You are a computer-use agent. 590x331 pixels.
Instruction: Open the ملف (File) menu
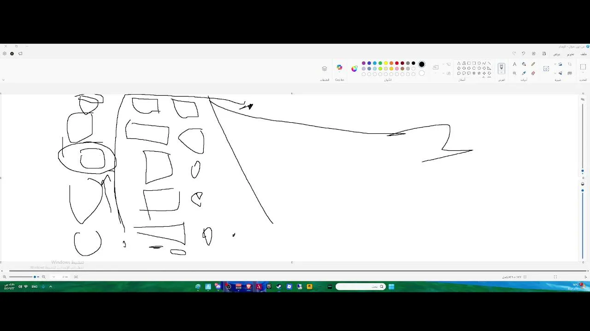tap(584, 54)
